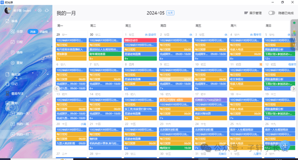Click the sync refresh icon
This screenshot has width=298, height=160.
47,11
